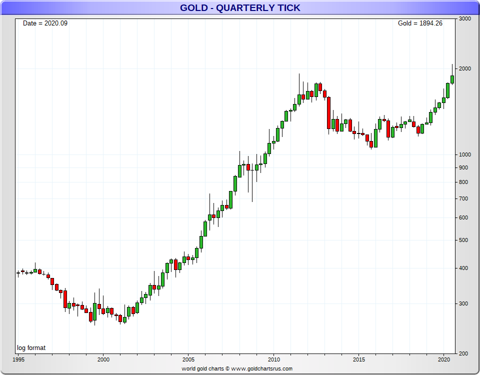Image resolution: width=480 pixels, height=375 pixels.
Task: Click the 600 price axis label
Action: (463, 217)
